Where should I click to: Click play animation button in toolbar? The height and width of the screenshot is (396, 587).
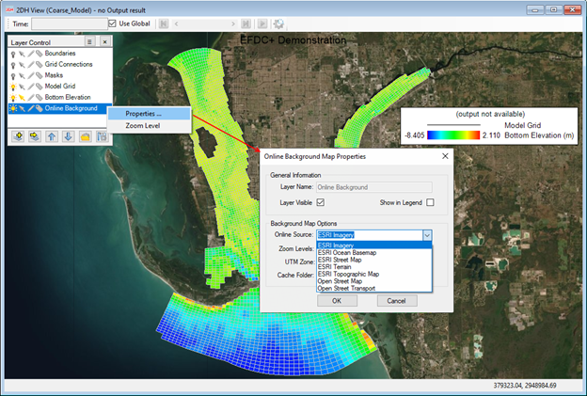point(262,24)
